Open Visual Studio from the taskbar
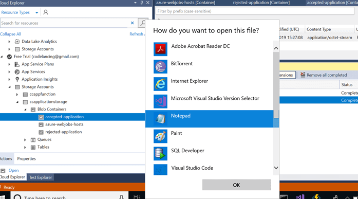The width and height of the screenshot is (358, 199). point(300,197)
